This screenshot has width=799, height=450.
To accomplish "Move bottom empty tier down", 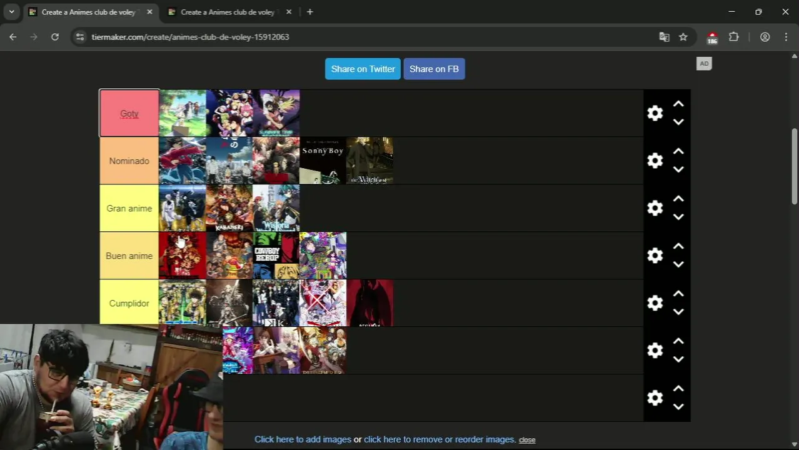I will 678,407.
